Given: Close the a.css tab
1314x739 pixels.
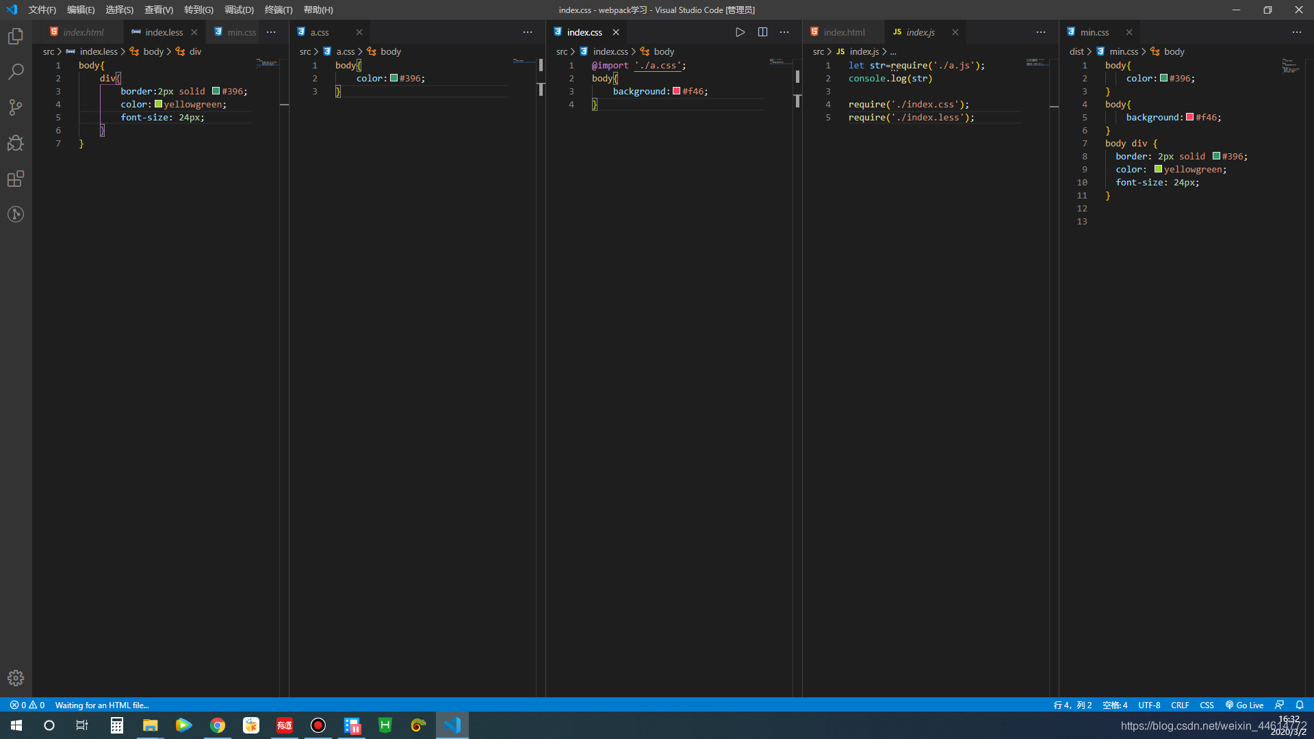Looking at the screenshot, I should (359, 32).
